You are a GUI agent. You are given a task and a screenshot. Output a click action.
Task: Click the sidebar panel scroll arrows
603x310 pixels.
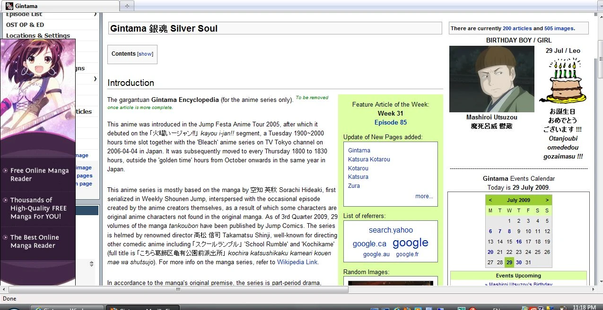[91, 264]
